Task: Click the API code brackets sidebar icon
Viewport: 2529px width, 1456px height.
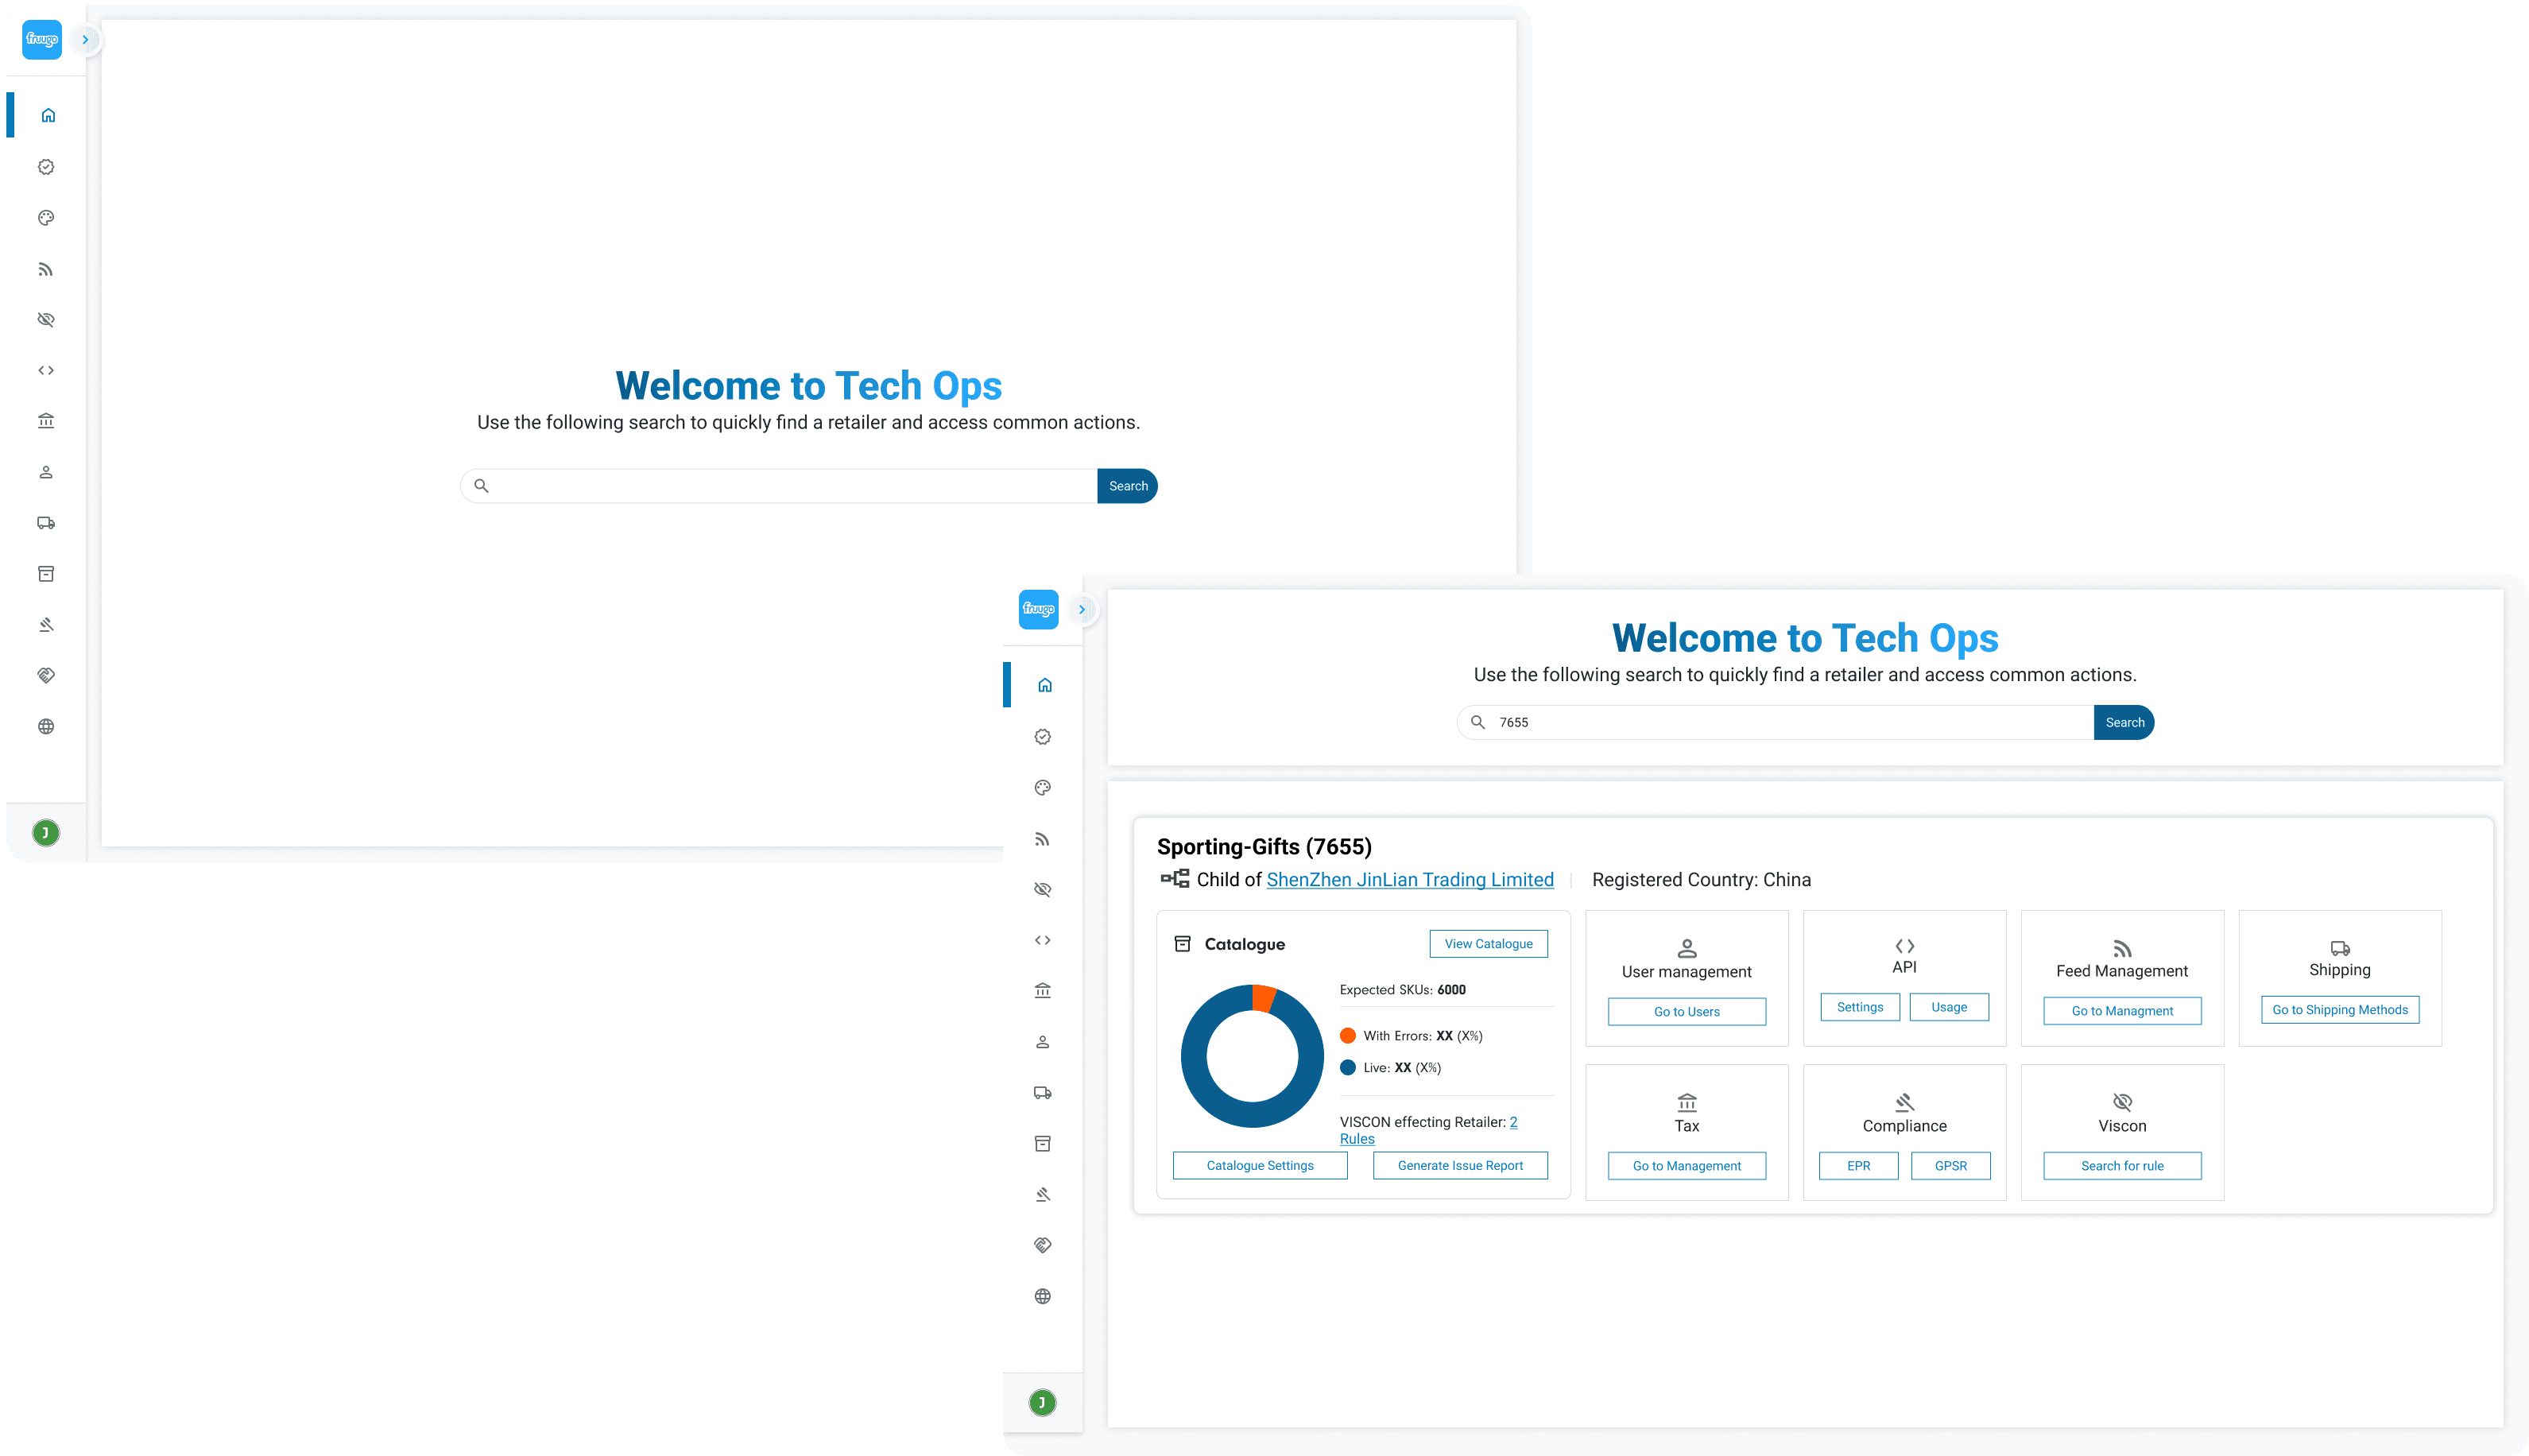Action: click(x=46, y=371)
